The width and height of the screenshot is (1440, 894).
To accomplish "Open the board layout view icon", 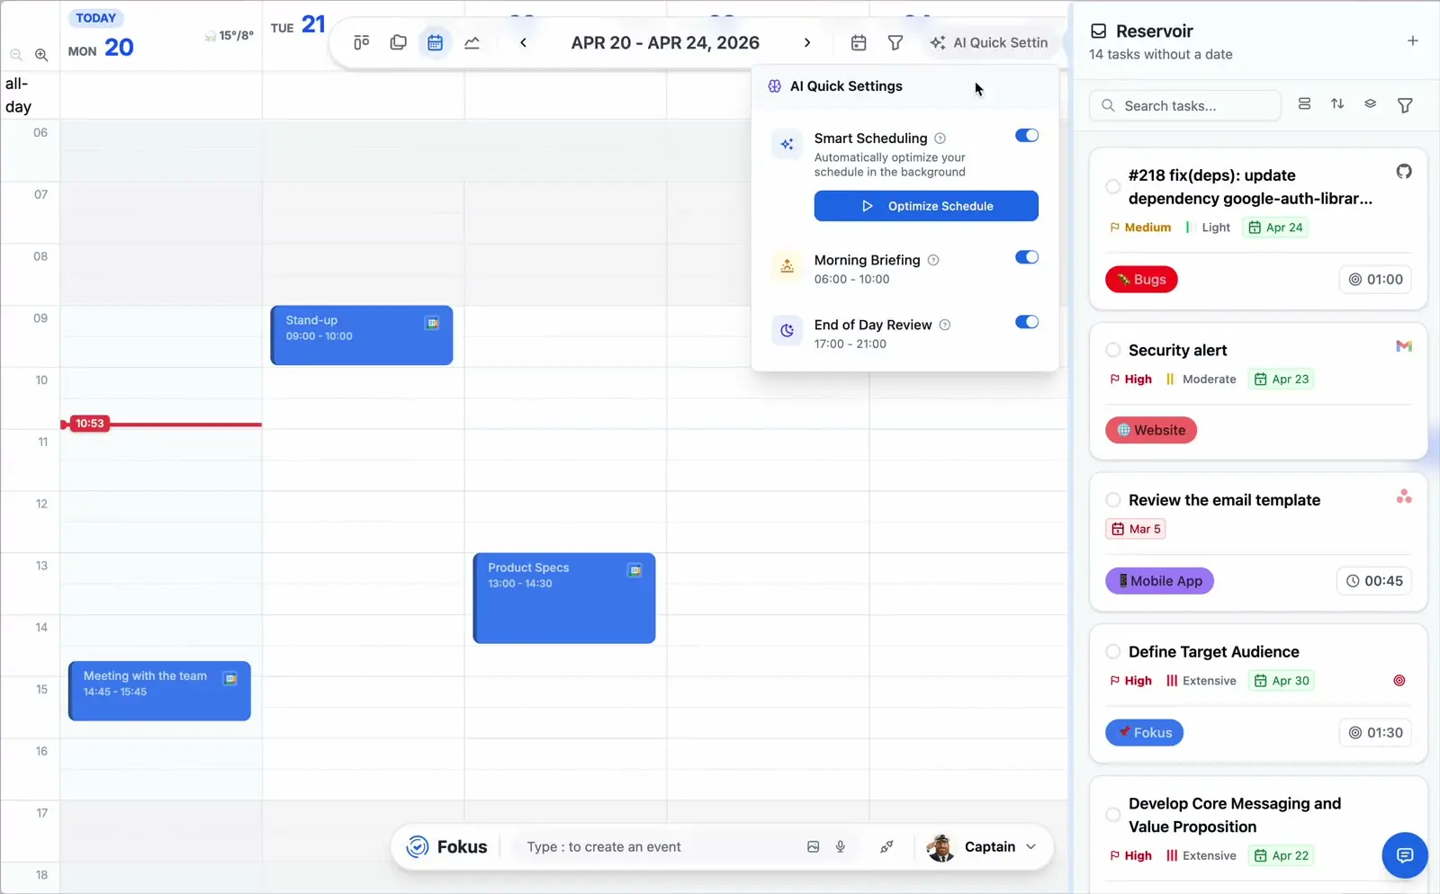I will (x=362, y=42).
